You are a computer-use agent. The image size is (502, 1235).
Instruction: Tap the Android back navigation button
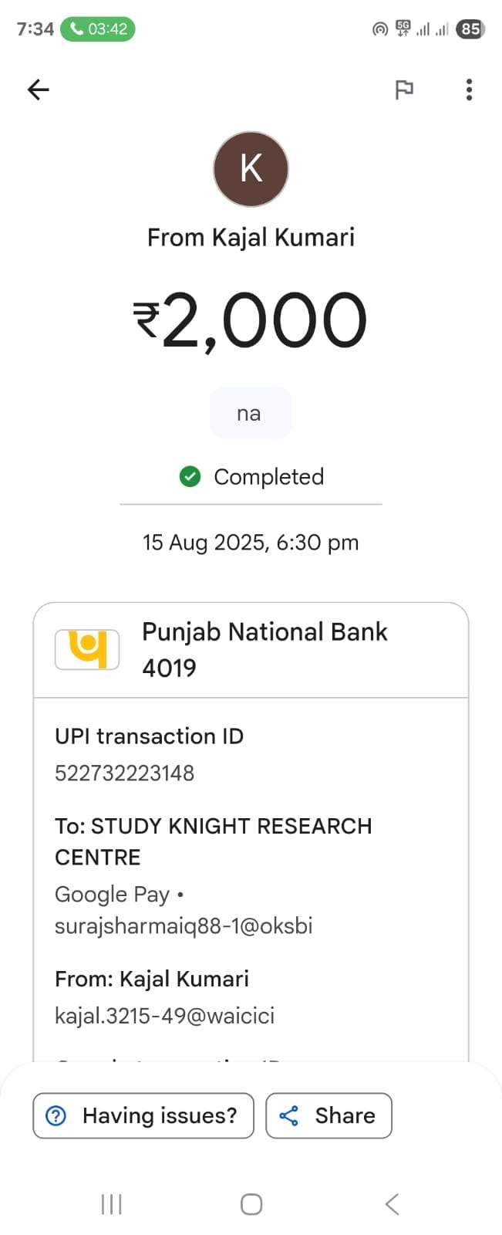tap(392, 1204)
